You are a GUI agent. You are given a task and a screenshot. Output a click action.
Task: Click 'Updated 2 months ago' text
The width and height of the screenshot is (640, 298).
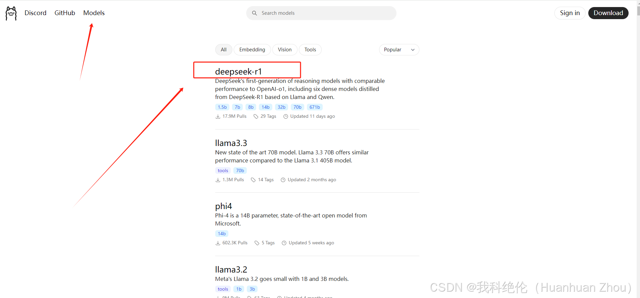coord(312,180)
